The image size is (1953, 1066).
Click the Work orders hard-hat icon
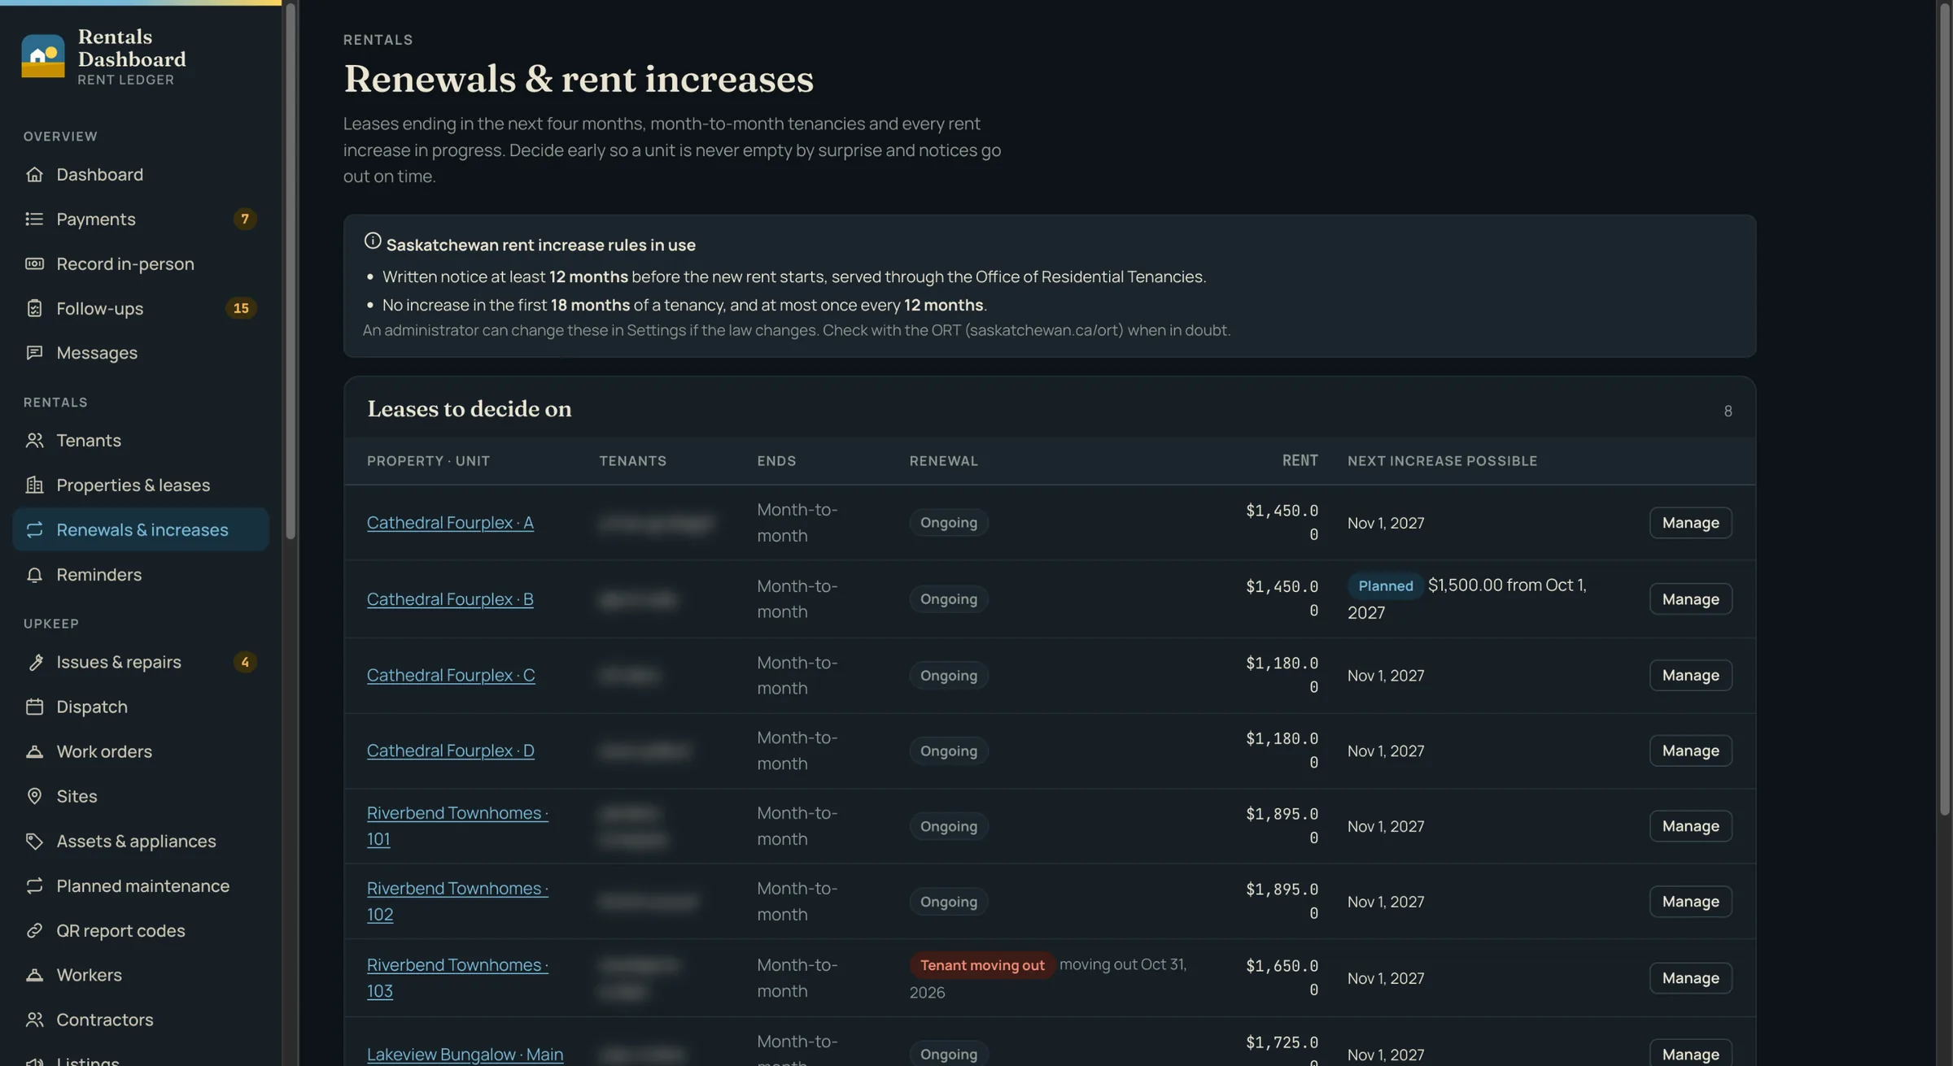[34, 751]
